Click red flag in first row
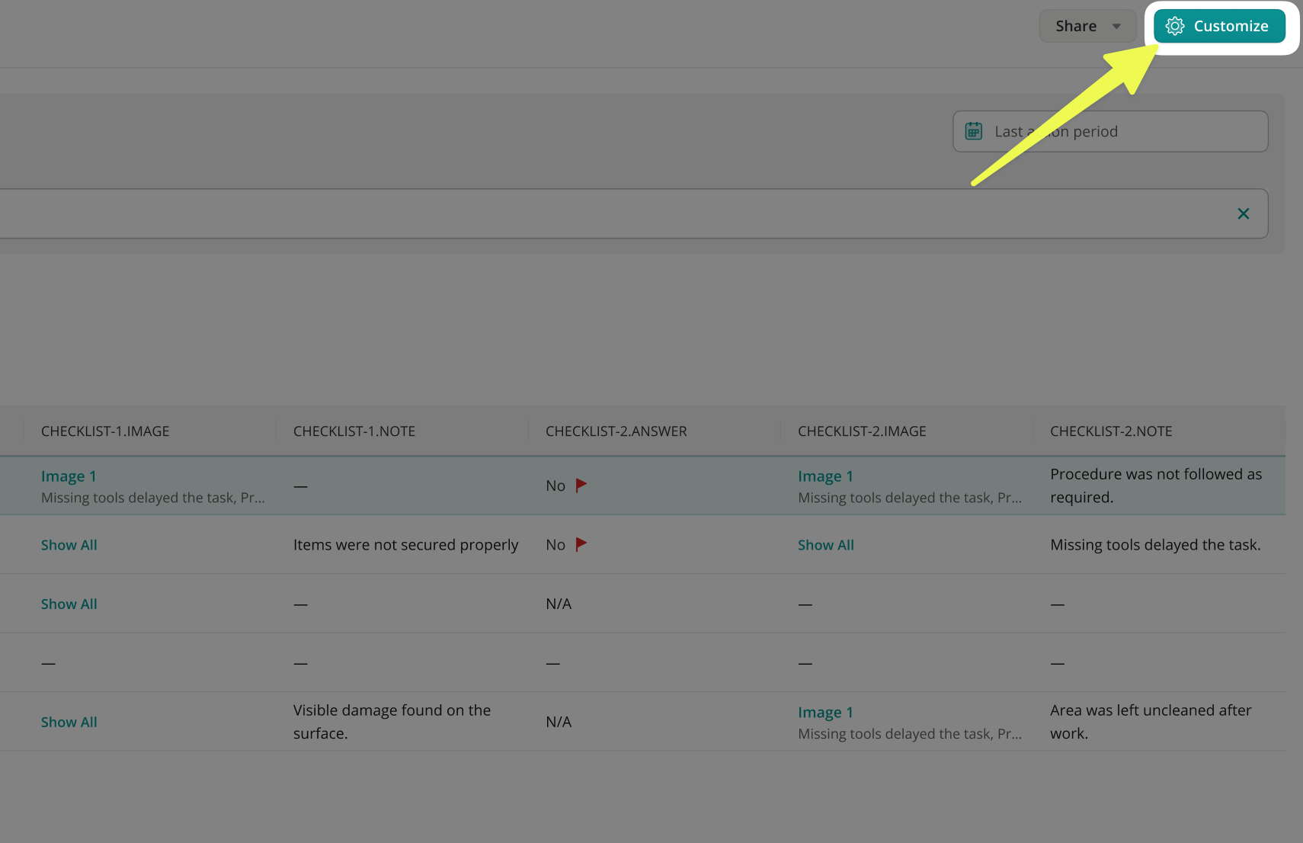This screenshot has width=1303, height=843. pyautogui.click(x=581, y=485)
